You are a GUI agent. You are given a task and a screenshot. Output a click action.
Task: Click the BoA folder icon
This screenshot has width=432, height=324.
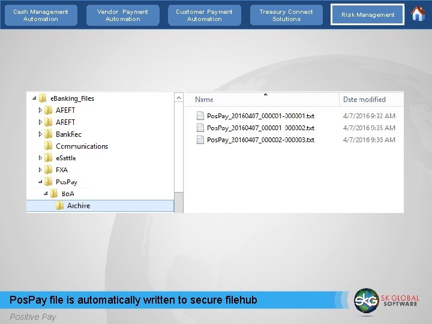coord(54,194)
